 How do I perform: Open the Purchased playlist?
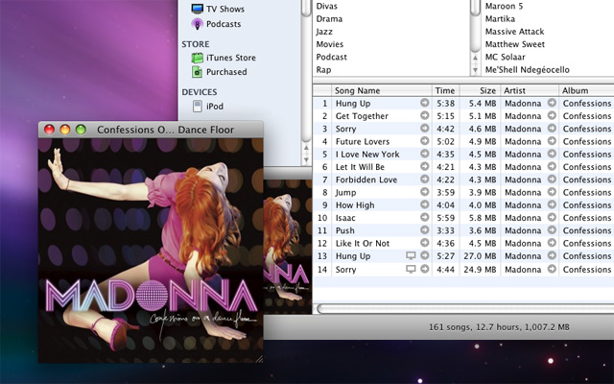(x=225, y=72)
